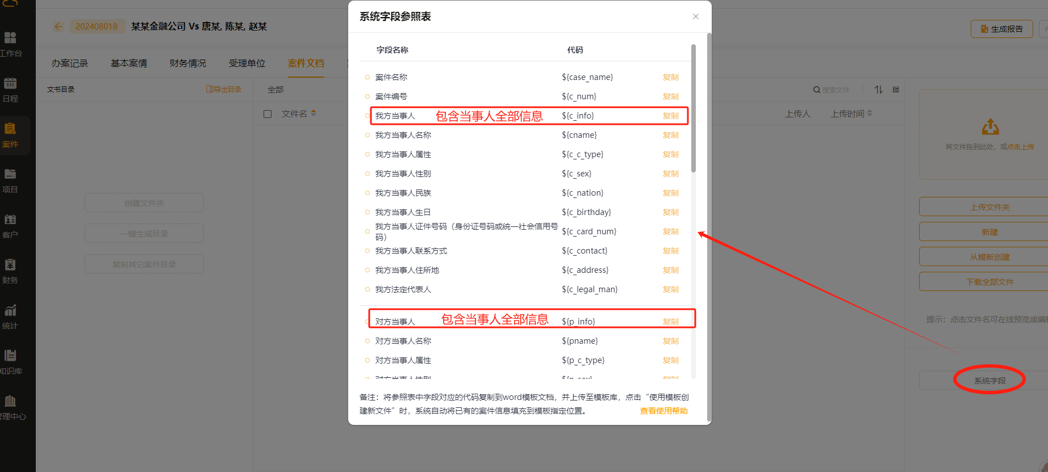Image resolution: width=1048 pixels, height=472 pixels.
Task: Click the dialog's vertical scrollbar thumb
Action: pos(693,108)
